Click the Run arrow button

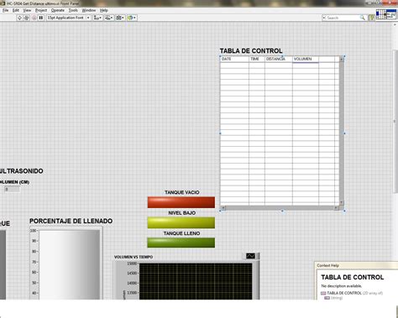coord(19,18)
